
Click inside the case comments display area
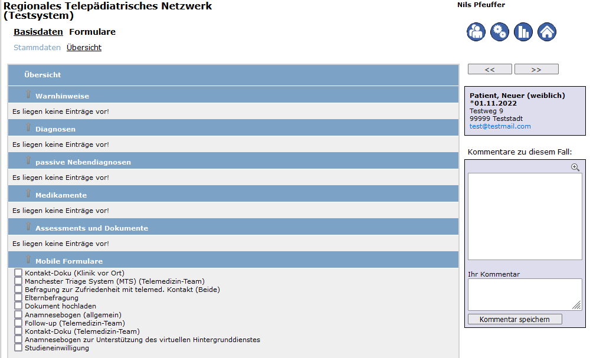525,216
